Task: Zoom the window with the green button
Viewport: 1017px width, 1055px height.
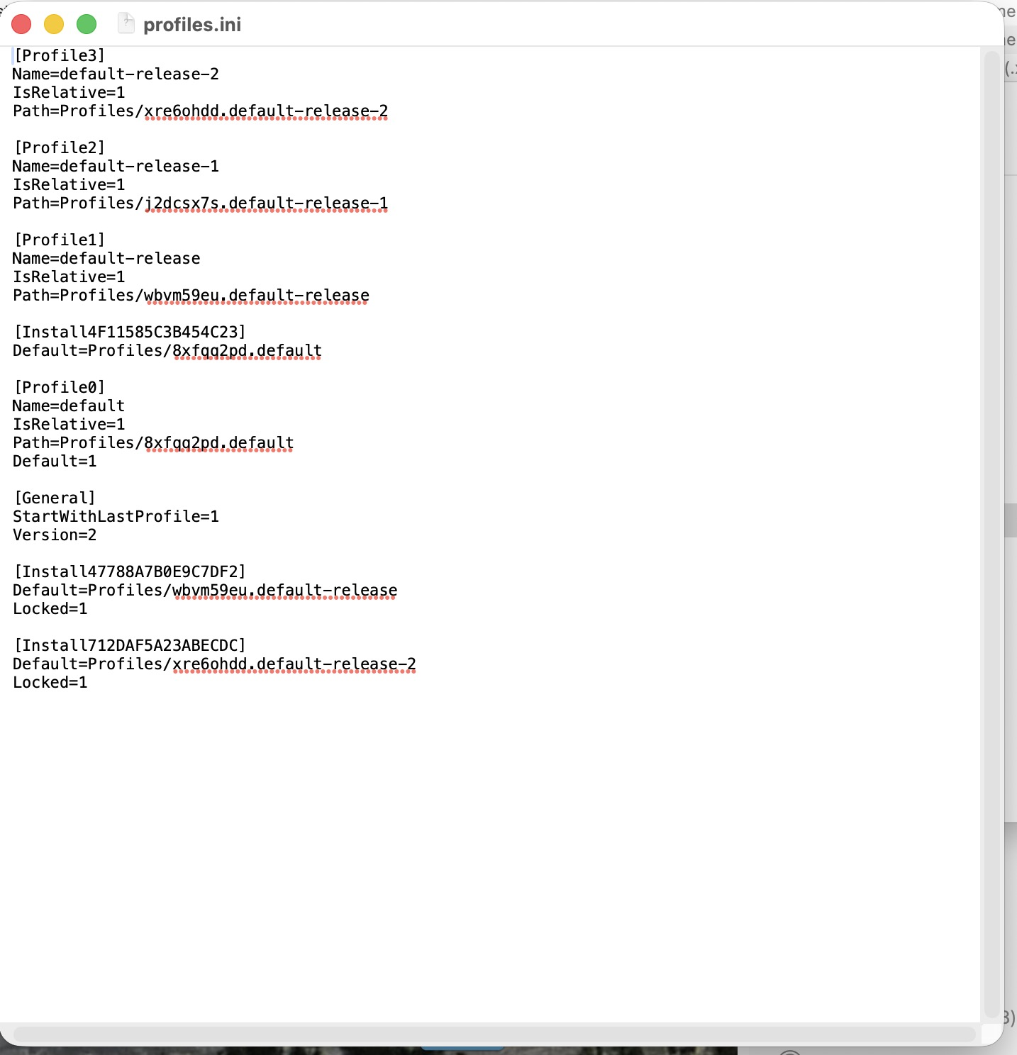Action: tap(87, 24)
